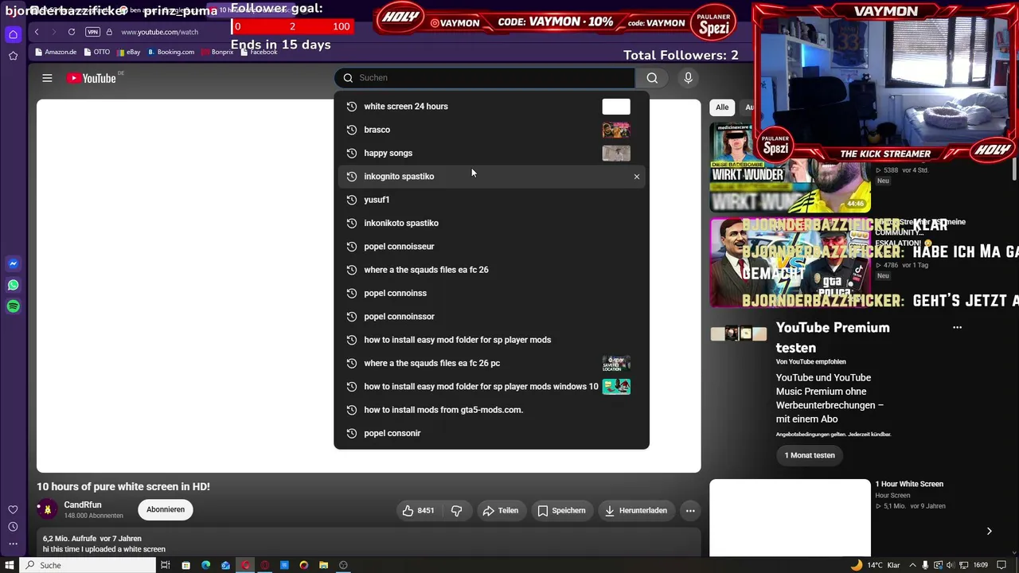Choose "popel connoisseur" from search history
This screenshot has width=1019, height=573.
(491, 247)
